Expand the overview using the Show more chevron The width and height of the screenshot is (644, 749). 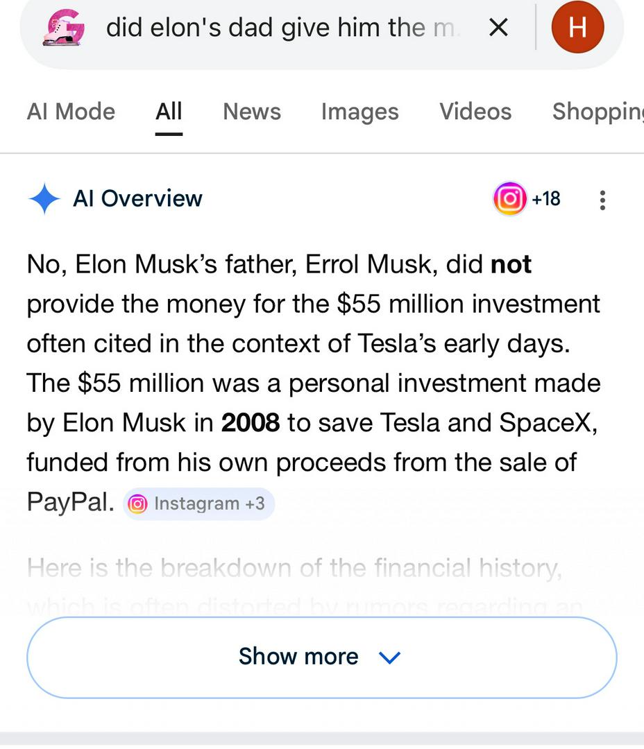click(x=390, y=657)
